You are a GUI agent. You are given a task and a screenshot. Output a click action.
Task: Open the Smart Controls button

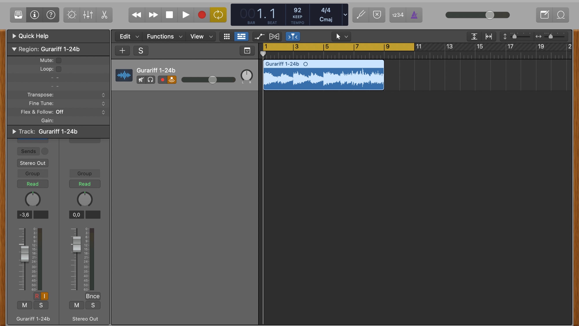(x=72, y=15)
